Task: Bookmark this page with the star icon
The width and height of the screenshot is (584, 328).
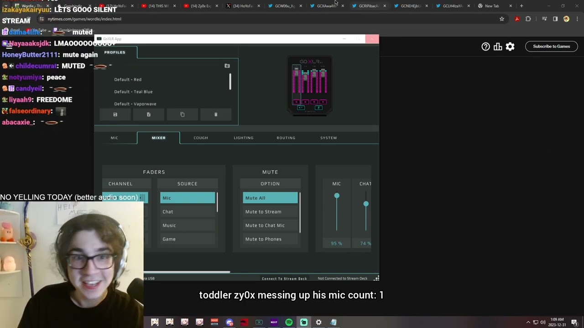Action: coord(502,19)
